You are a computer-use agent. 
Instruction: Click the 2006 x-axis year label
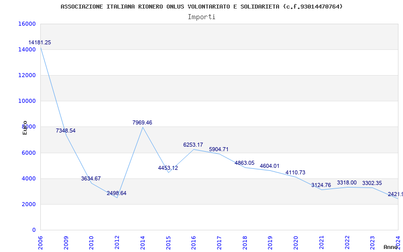[40, 243]
